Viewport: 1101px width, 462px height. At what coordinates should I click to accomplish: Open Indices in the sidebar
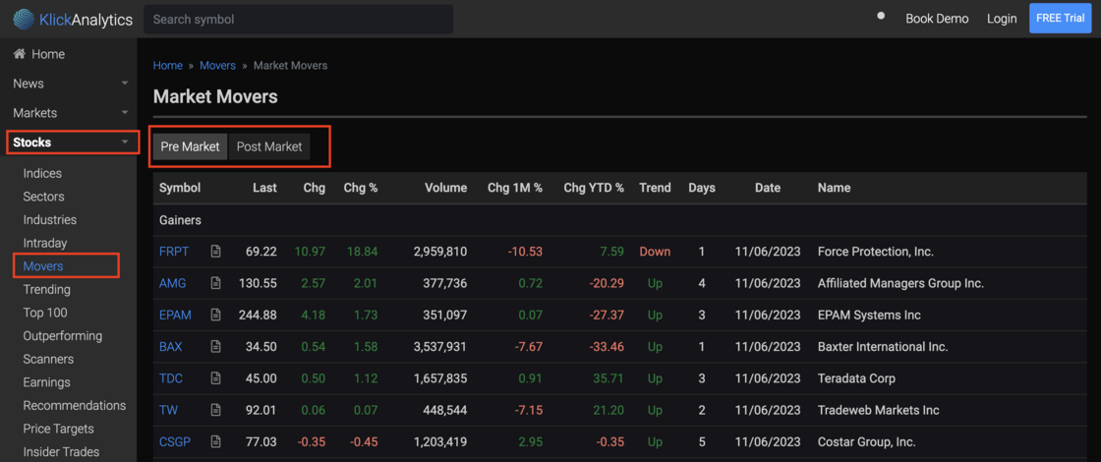pyautogui.click(x=42, y=173)
